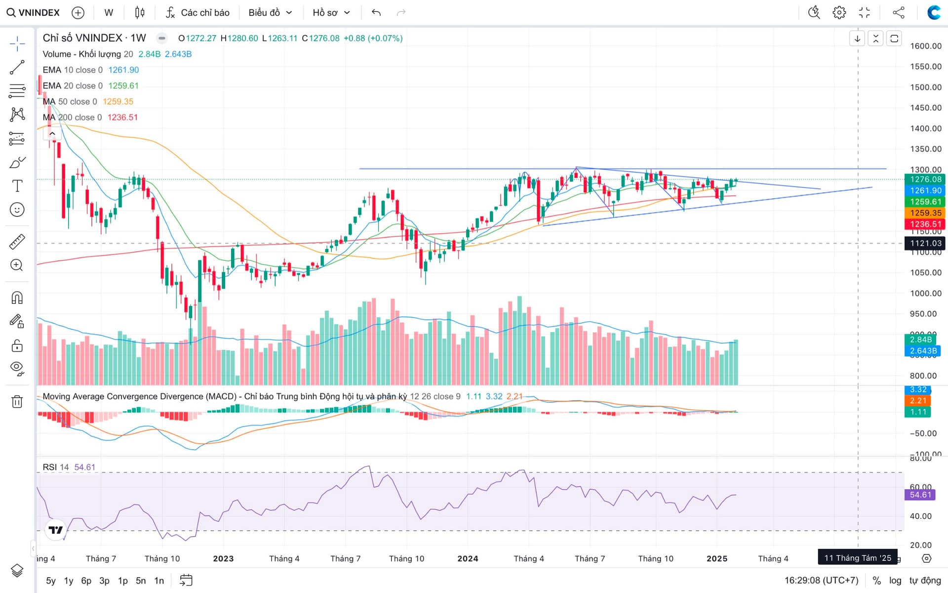Expand the Hồ sơ dropdown
Image resolution: width=948 pixels, height=593 pixels.
point(331,12)
